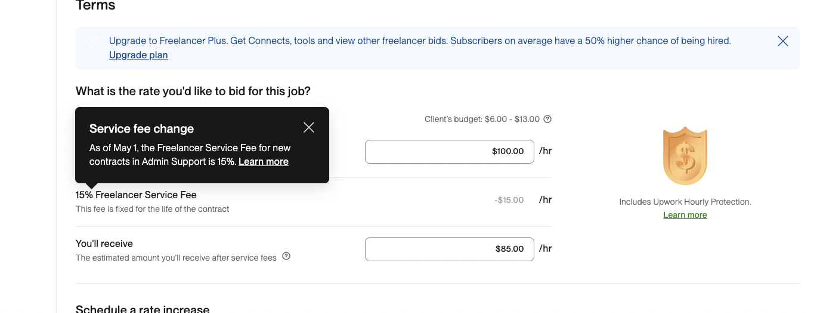Screen dimensions: 817x313
Task: Click the client's budget help icon
Action: pyautogui.click(x=547, y=119)
